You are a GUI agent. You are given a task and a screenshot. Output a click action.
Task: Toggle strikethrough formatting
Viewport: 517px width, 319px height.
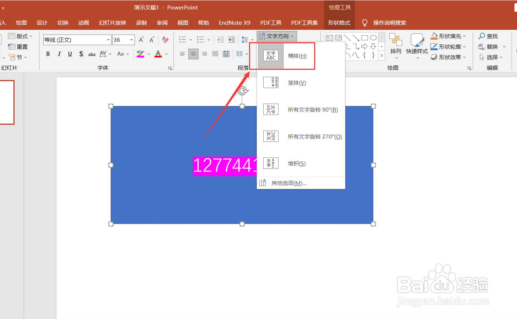(x=92, y=54)
